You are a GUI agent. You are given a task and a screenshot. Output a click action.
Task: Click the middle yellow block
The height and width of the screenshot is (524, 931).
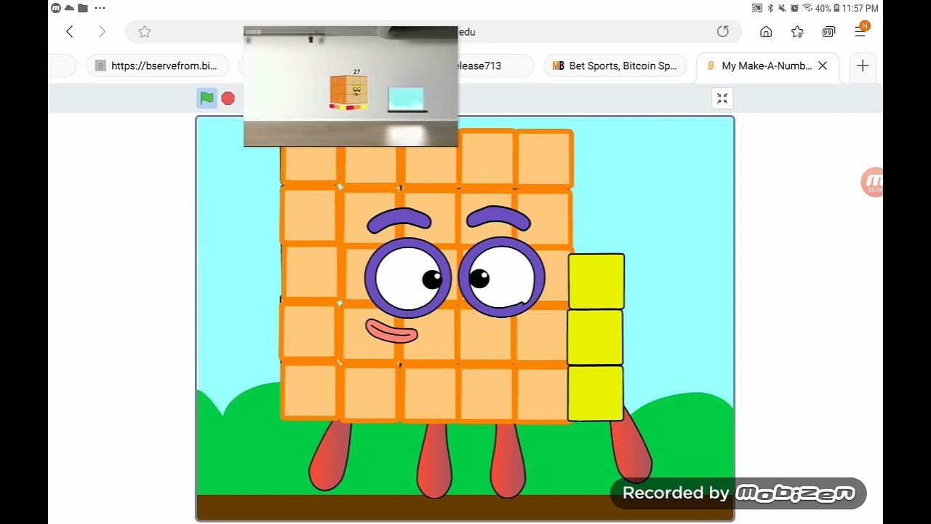tap(596, 337)
